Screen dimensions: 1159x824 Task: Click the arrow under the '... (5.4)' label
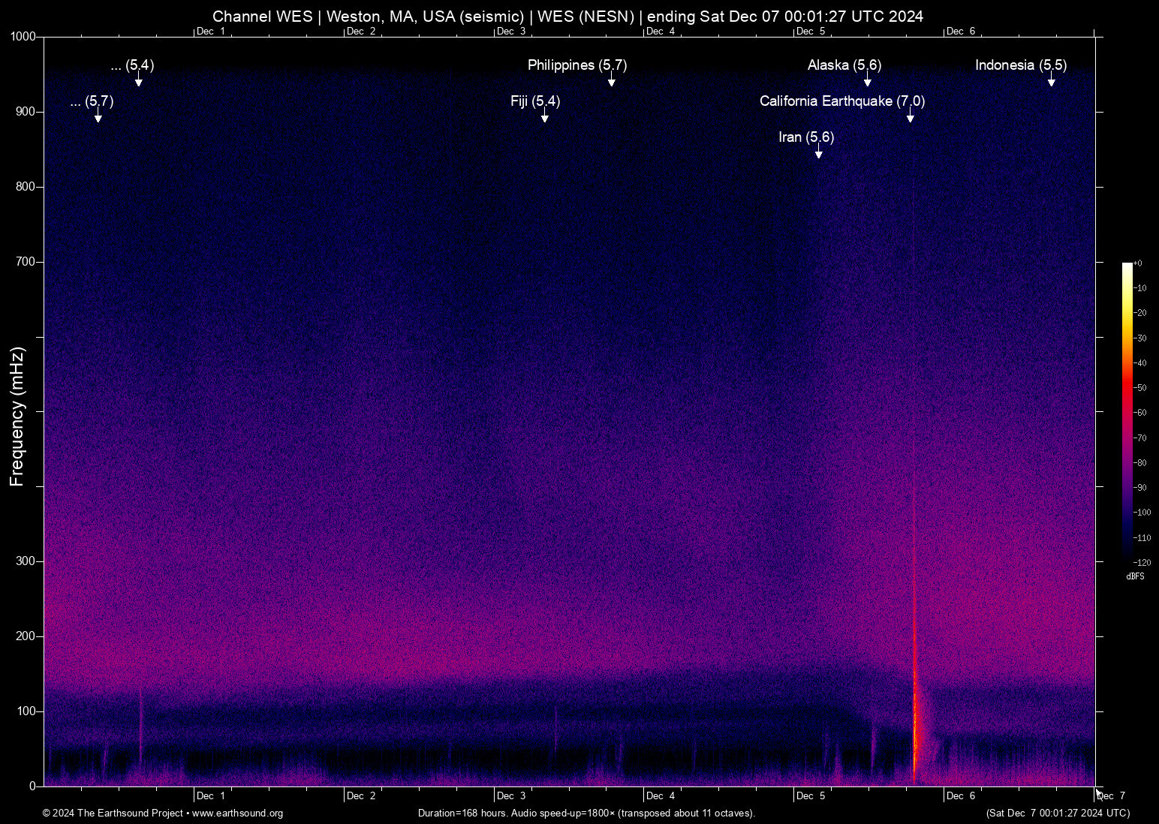138,81
